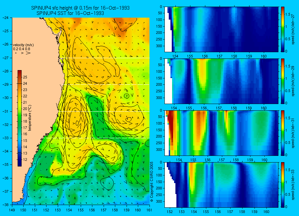The image size is (299, 216).
Task: Click the largest velocity legend arrow
Action: (x=28, y=53)
